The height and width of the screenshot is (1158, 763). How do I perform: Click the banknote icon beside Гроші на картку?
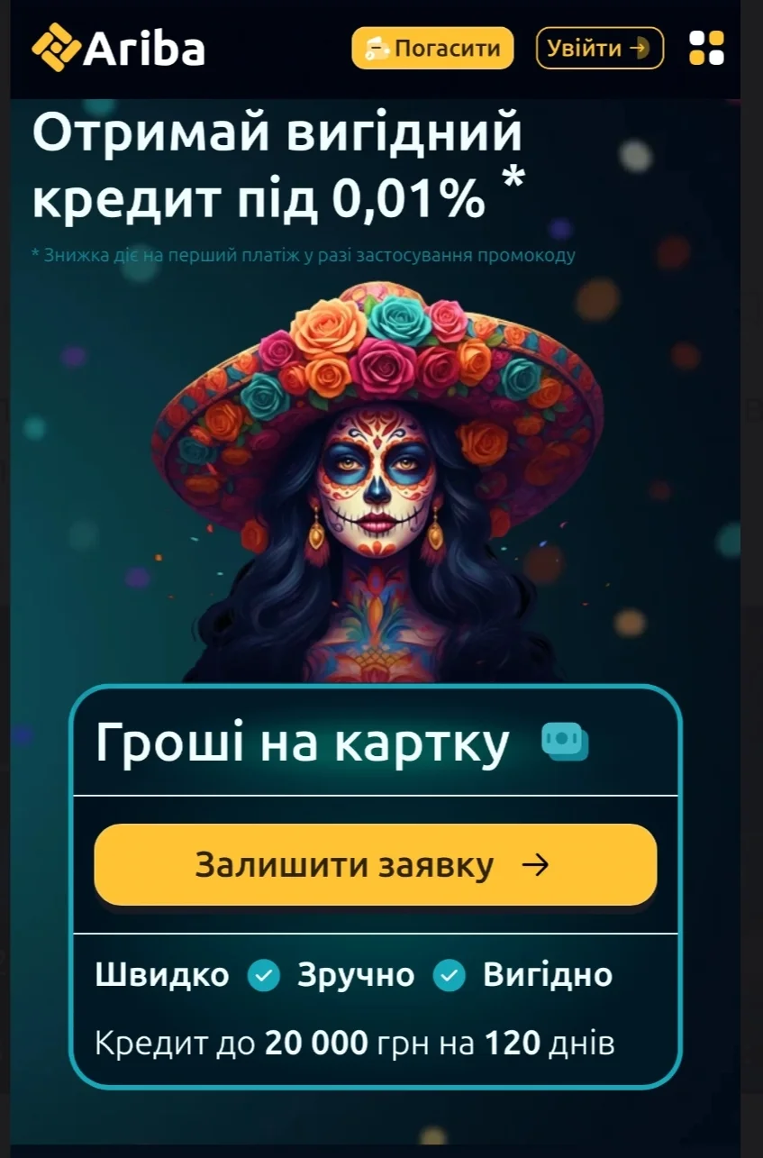pos(565,743)
